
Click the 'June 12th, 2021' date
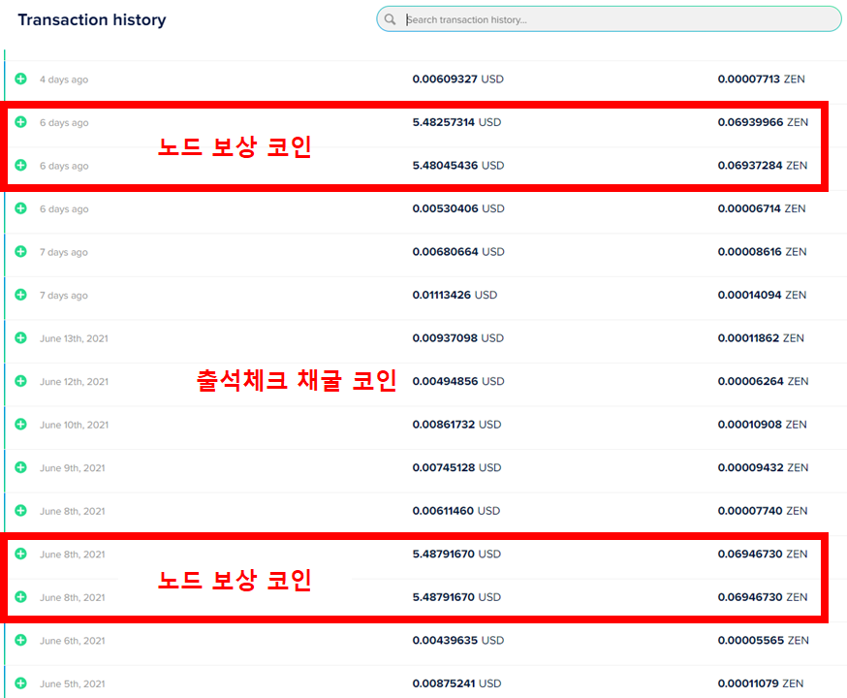coord(74,382)
